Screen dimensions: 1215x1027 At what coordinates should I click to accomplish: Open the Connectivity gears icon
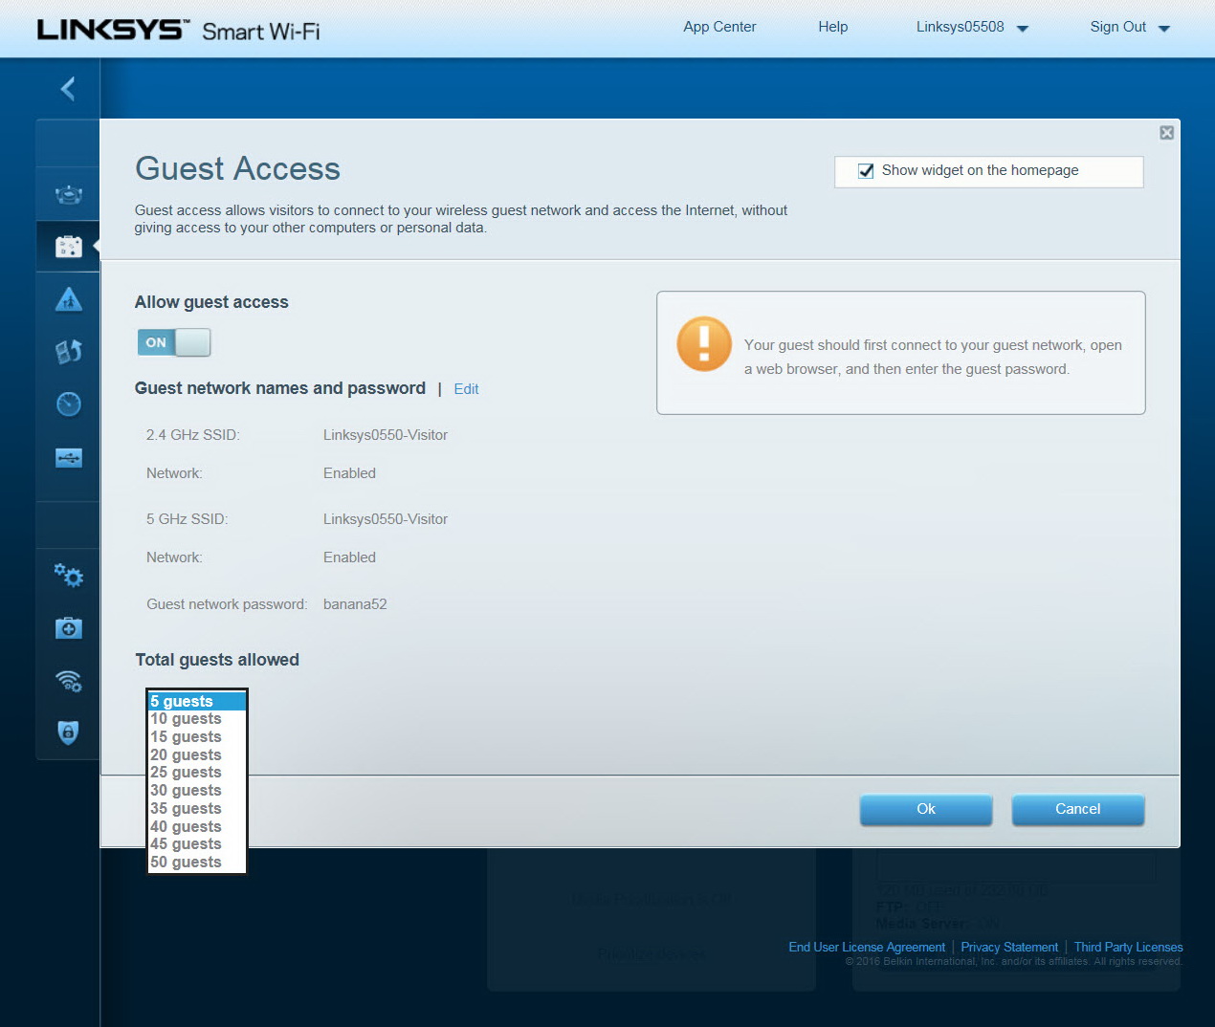68,575
